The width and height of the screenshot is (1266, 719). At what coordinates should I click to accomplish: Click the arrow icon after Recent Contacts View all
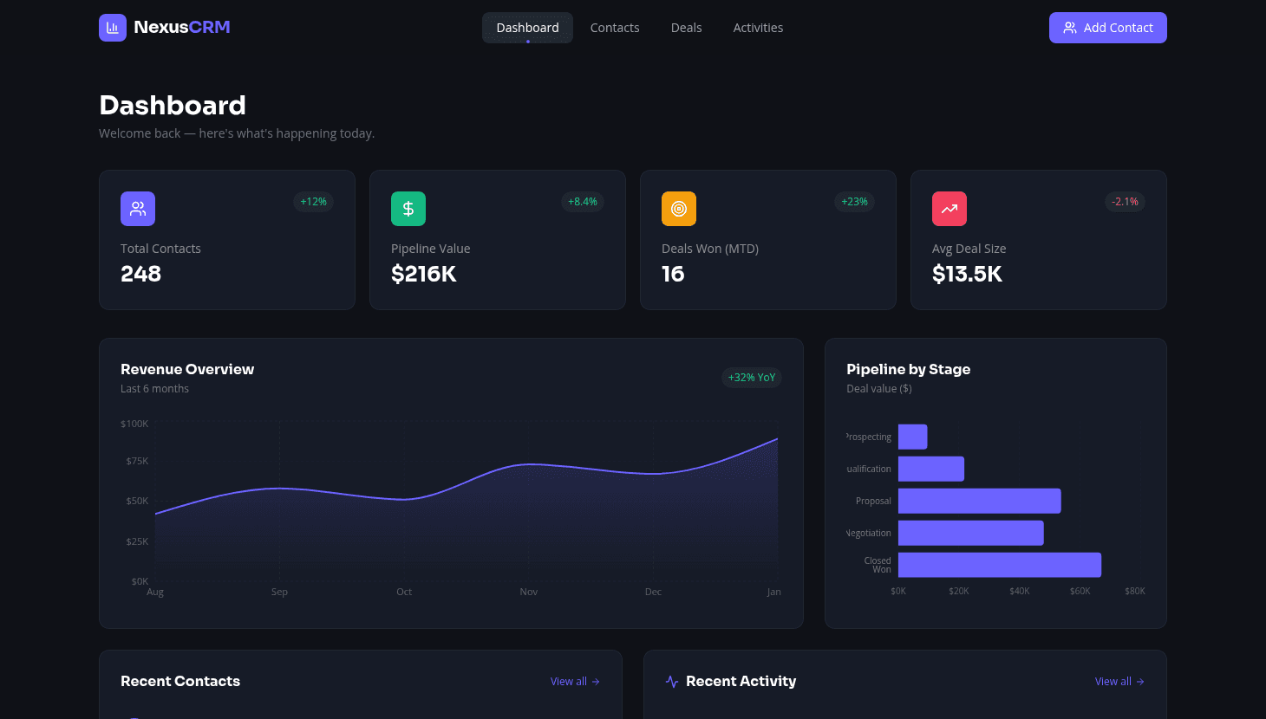pyautogui.click(x=596, y=681)
